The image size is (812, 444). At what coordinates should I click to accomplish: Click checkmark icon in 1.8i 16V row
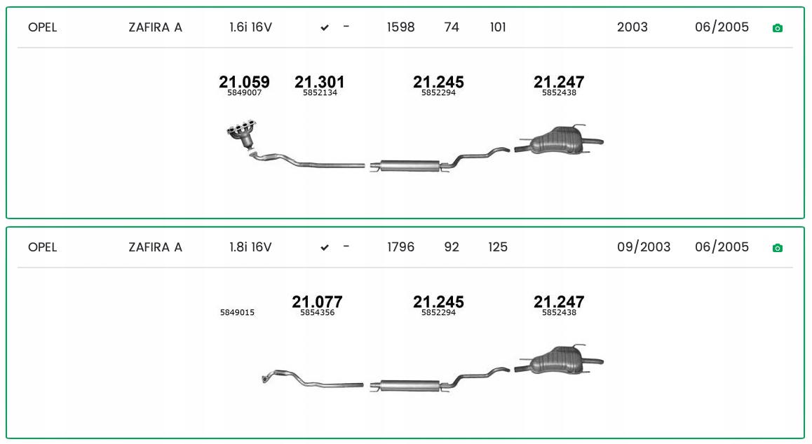click(325, 248)
